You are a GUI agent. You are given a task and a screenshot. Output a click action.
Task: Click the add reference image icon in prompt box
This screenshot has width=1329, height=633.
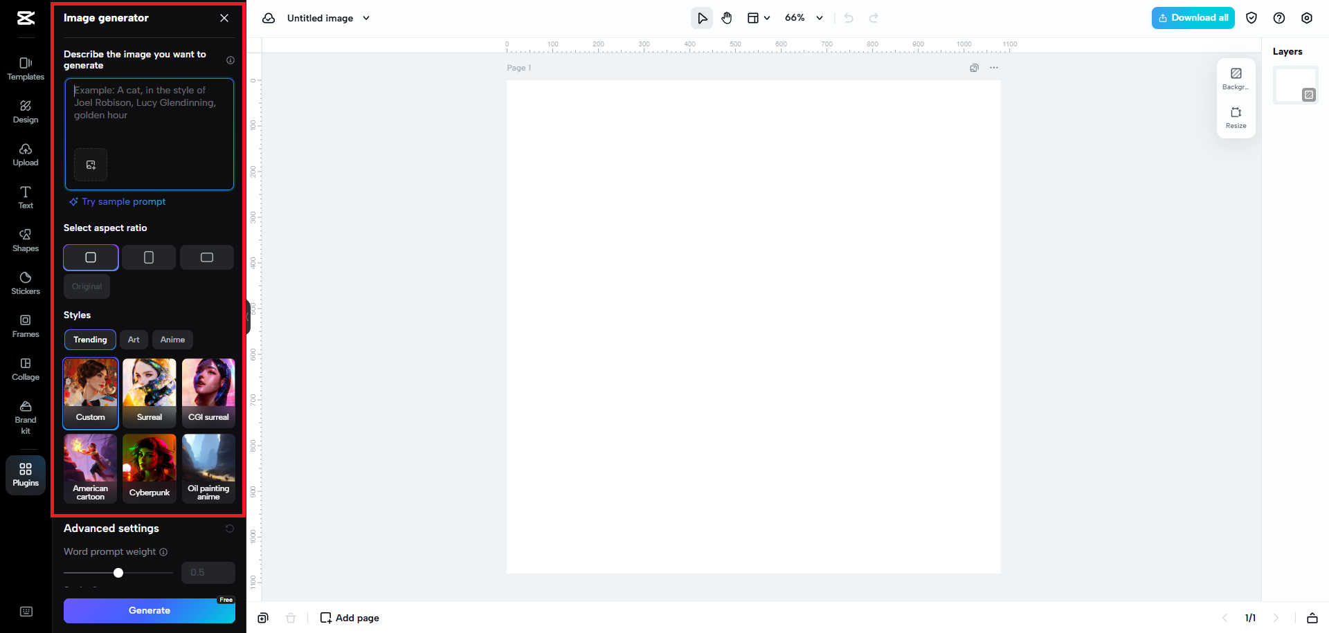tap(91, 165)
